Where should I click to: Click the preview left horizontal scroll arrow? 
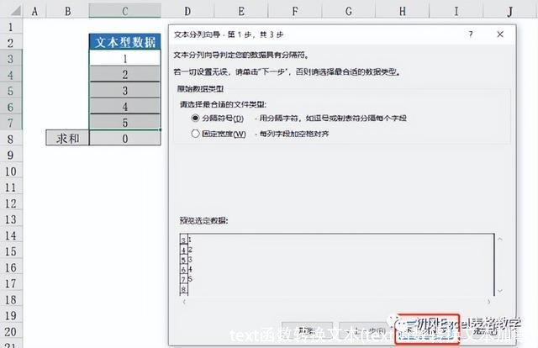[185, 302]
